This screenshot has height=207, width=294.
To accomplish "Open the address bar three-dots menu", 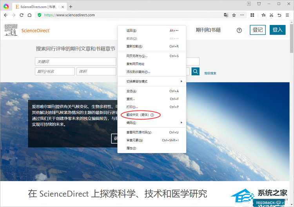I will [x=242, y=15].
